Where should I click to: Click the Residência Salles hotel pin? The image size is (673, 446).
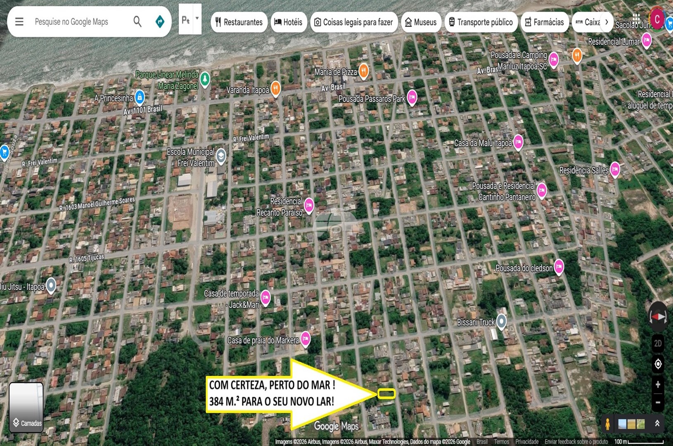point(615,169)
